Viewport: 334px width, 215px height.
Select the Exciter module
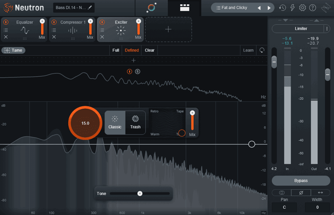pyautogui.click(x=121, y=30)
